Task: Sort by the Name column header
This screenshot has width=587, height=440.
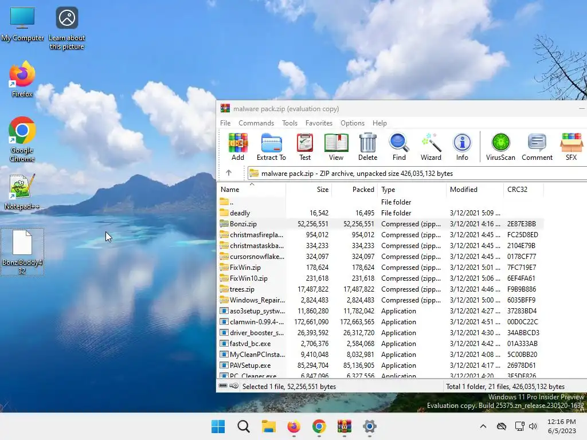Action: pos(252,189)
